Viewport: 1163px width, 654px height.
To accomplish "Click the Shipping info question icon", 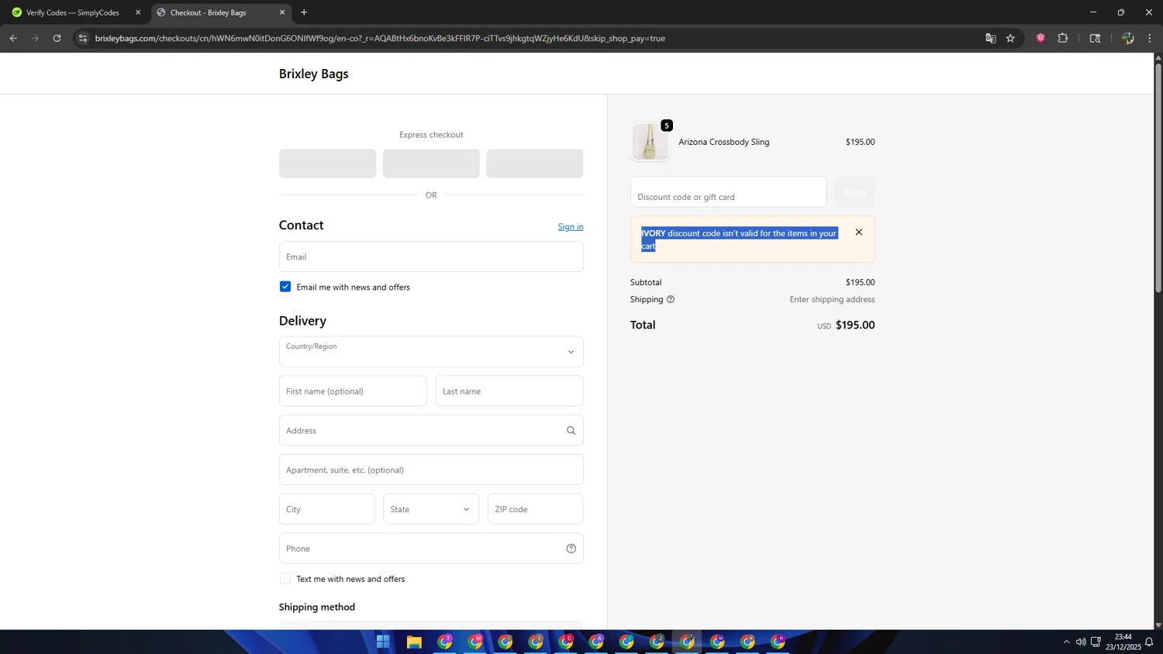I will pyautogui.click(x=671, y=299).
